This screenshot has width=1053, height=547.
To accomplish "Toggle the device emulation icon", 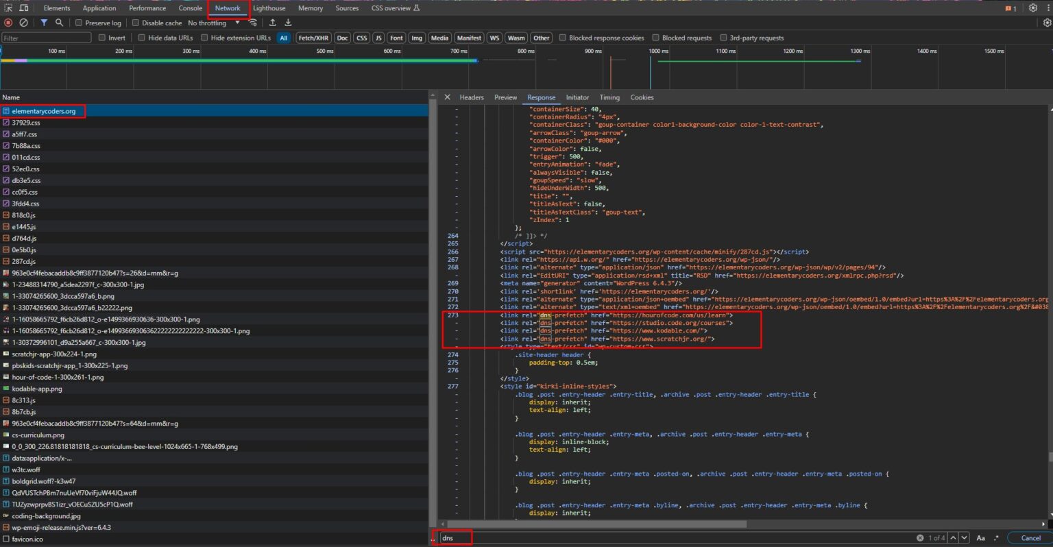I will pos(25,8).
